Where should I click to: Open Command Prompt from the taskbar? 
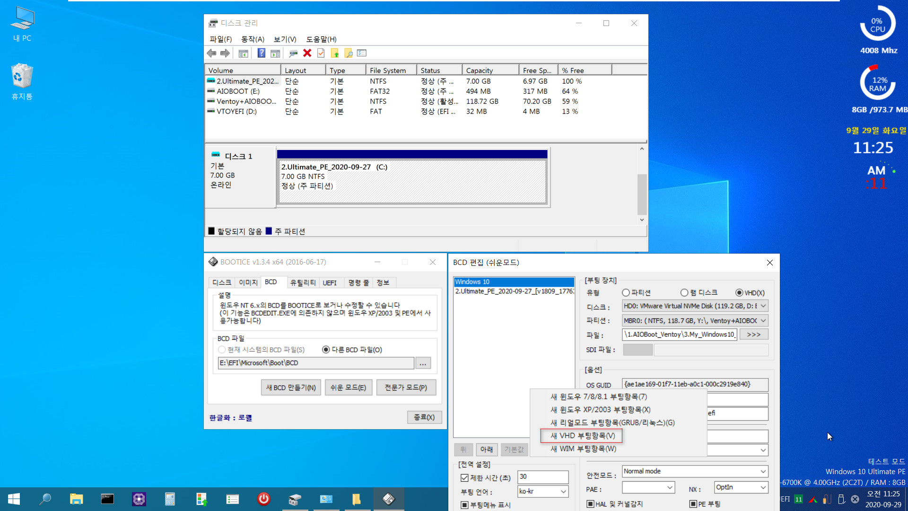coord(107,499)
